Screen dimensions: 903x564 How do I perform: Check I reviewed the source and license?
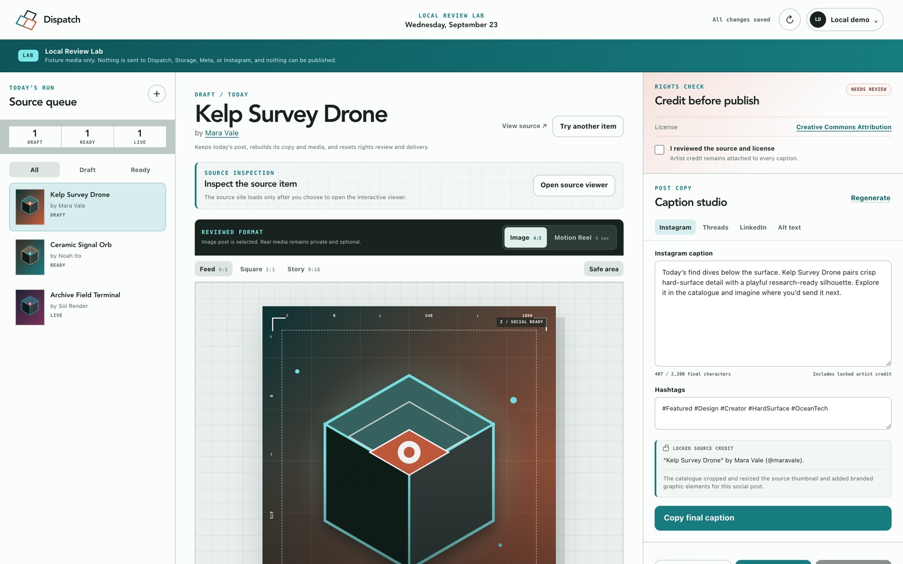coord(659,149)
